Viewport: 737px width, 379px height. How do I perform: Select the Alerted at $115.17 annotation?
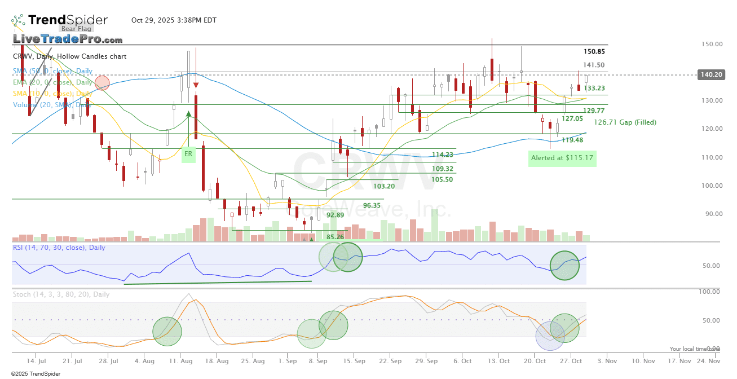(562, 158)
